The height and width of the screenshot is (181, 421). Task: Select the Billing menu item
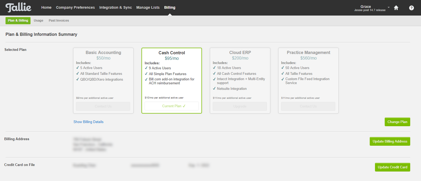click(x=170, y=7)
